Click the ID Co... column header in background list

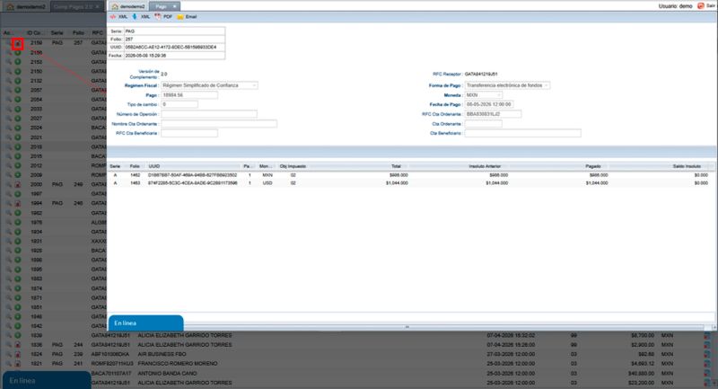tap(35, 33)
